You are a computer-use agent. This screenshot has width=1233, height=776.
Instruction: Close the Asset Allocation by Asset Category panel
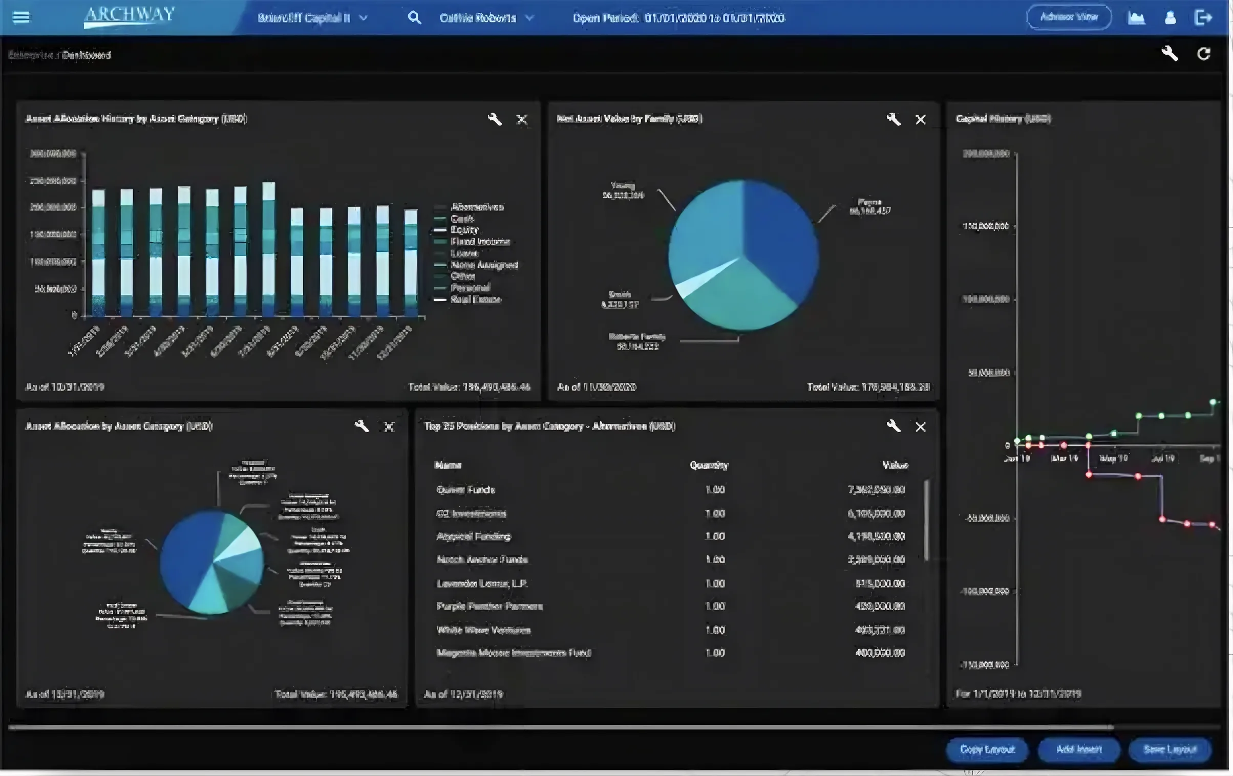pos(389,426)
